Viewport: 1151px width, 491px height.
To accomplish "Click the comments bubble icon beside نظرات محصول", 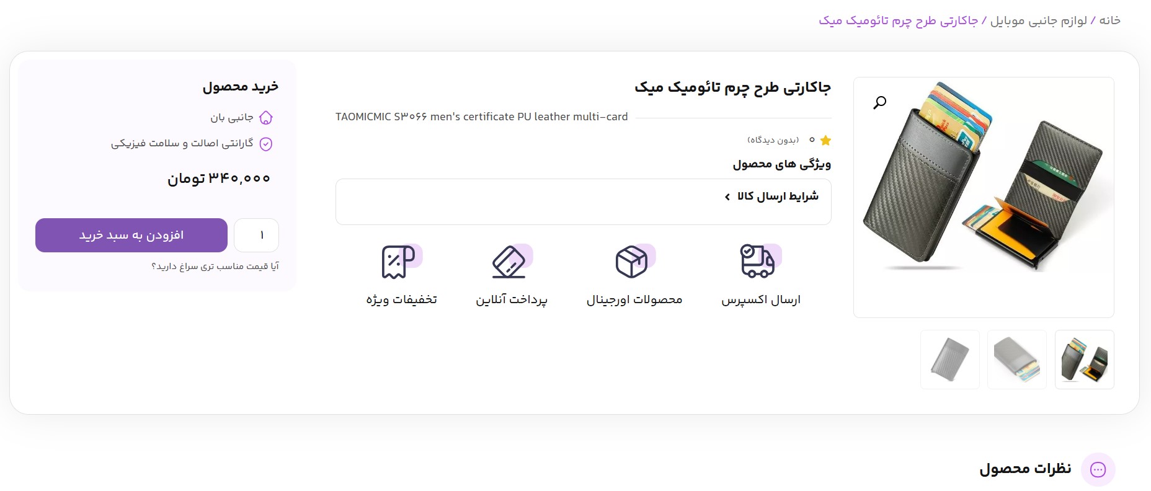I will point(1098,470).
